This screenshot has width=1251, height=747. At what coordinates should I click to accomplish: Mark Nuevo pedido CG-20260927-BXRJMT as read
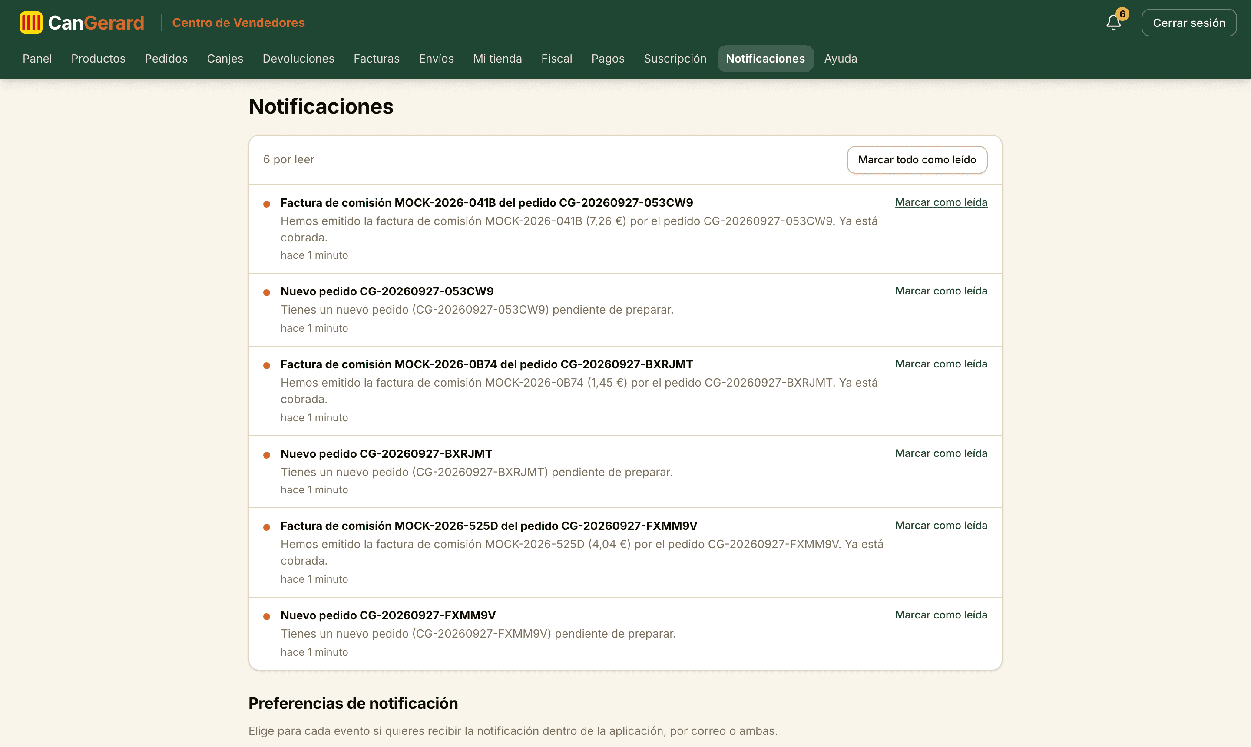click(x=941, y=453)
